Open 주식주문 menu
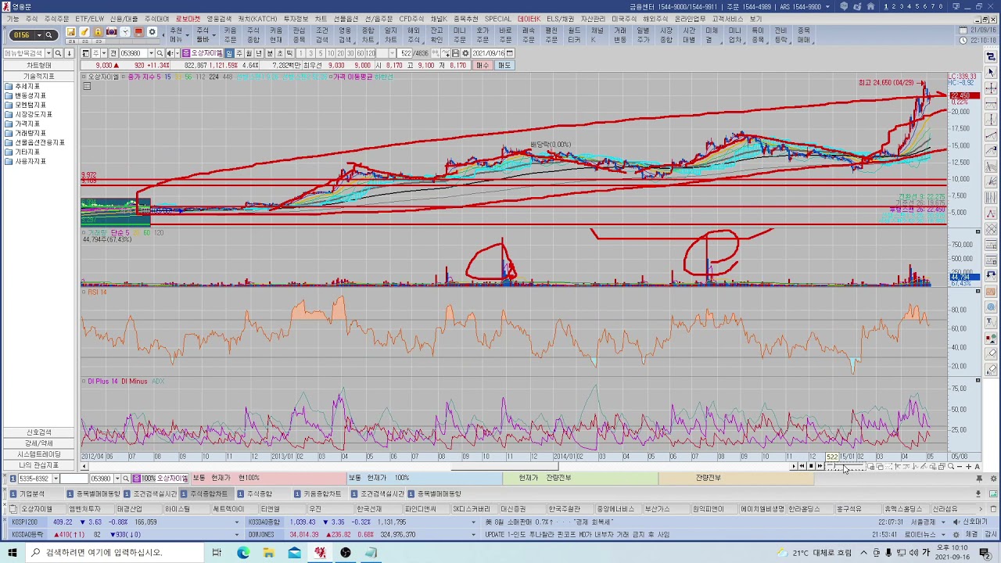Screen dimensions: 1001x563 56,18
